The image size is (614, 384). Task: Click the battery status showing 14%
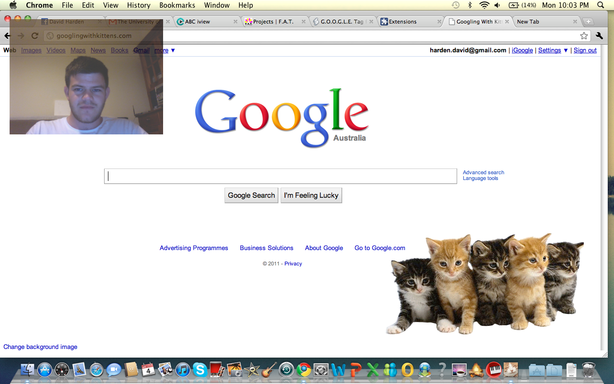[522, 5]
